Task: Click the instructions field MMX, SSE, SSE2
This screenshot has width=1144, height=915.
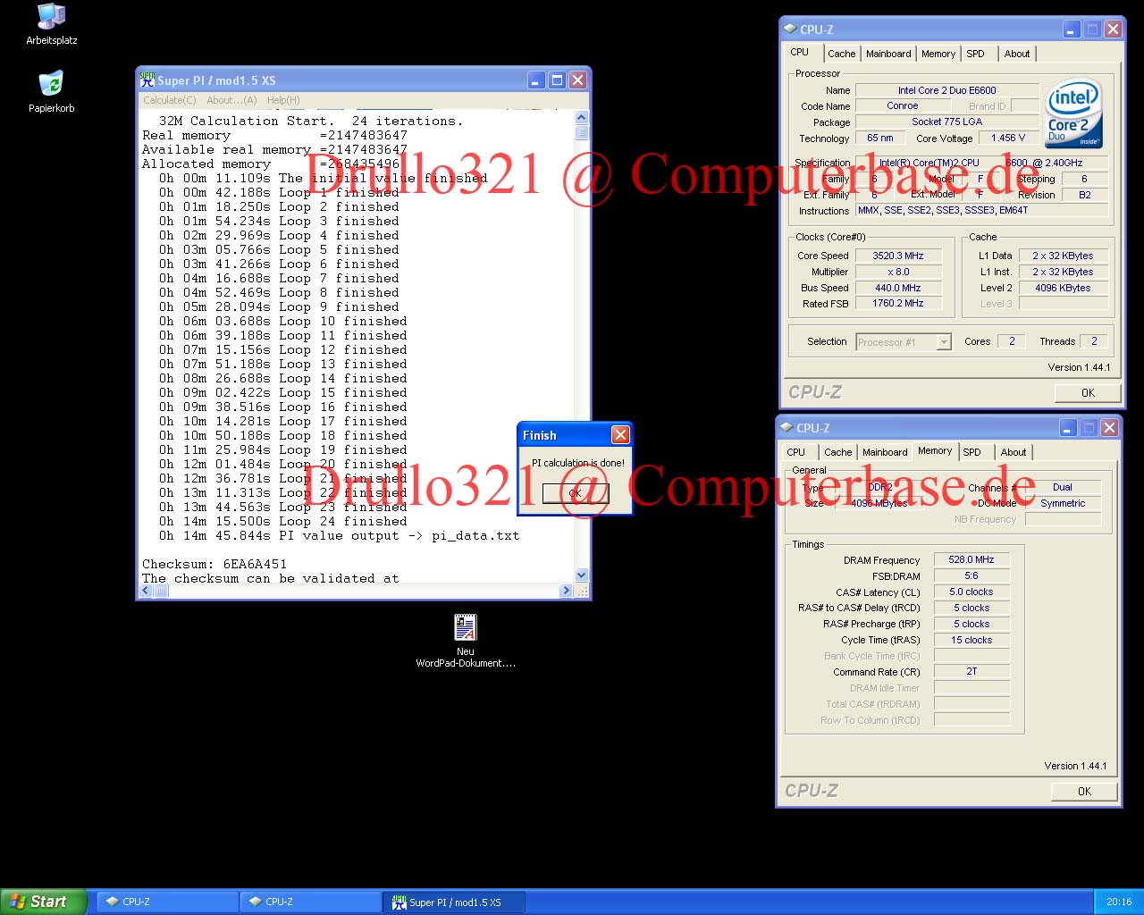Action: [x=981, y=210]
